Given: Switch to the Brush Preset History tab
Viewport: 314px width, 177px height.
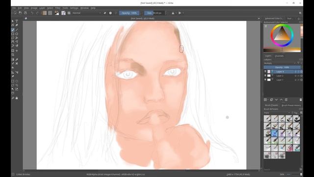Looking at the screenshot, I should [x=291, y=105].
